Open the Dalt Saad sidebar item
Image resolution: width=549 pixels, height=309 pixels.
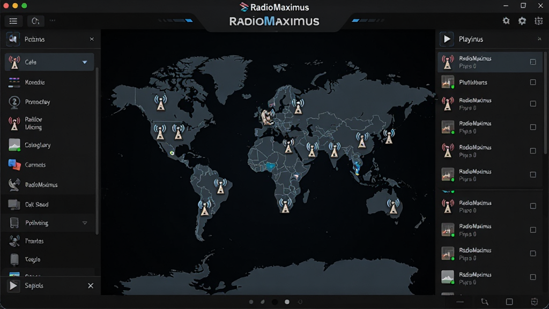[x=49, y=204]
